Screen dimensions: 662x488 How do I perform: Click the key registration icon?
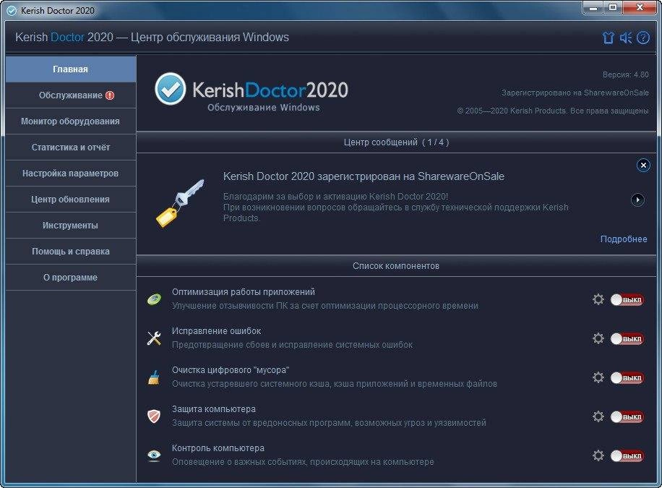tap(180, 203)
